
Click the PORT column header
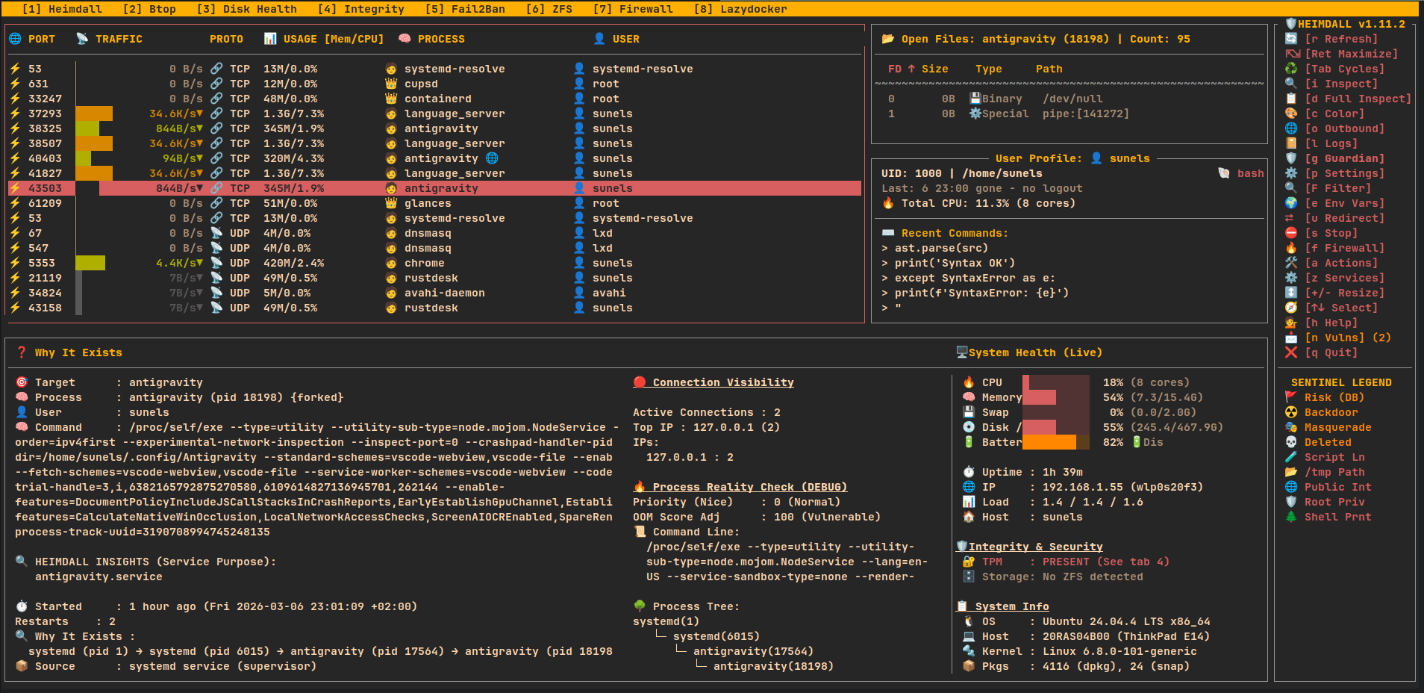tap(42, 39)
